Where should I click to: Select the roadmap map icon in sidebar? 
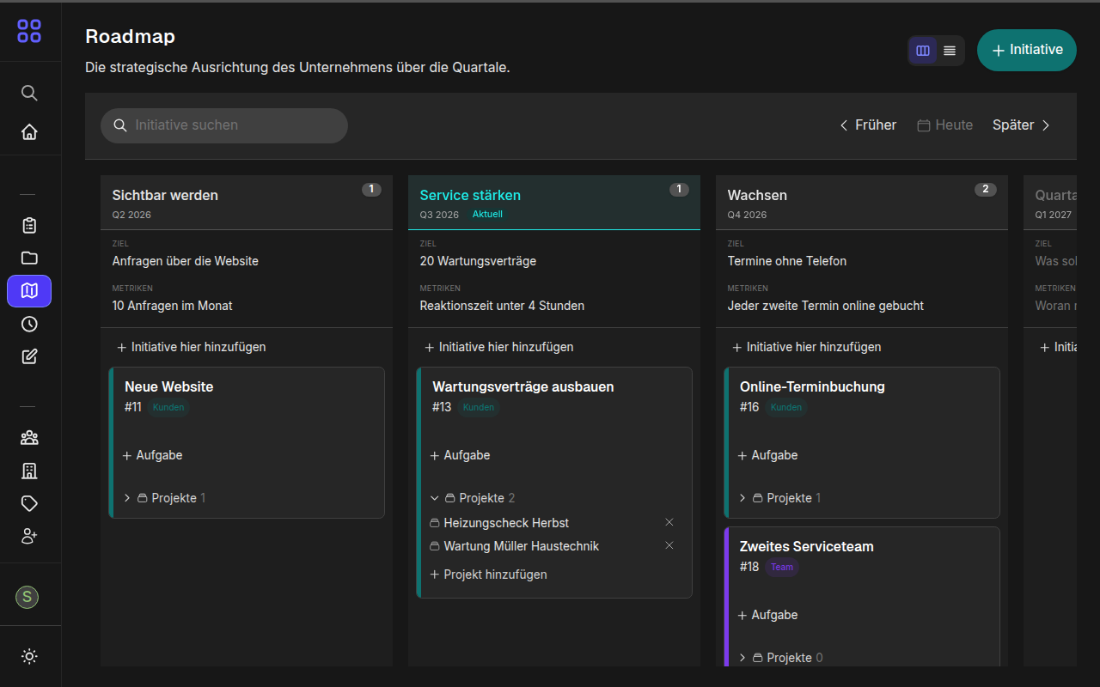coord(29,291)
